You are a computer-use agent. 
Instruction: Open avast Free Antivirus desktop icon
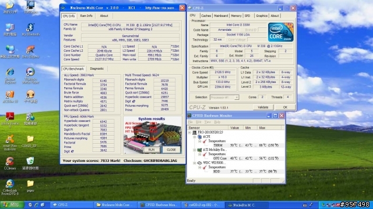pos(10,142)
